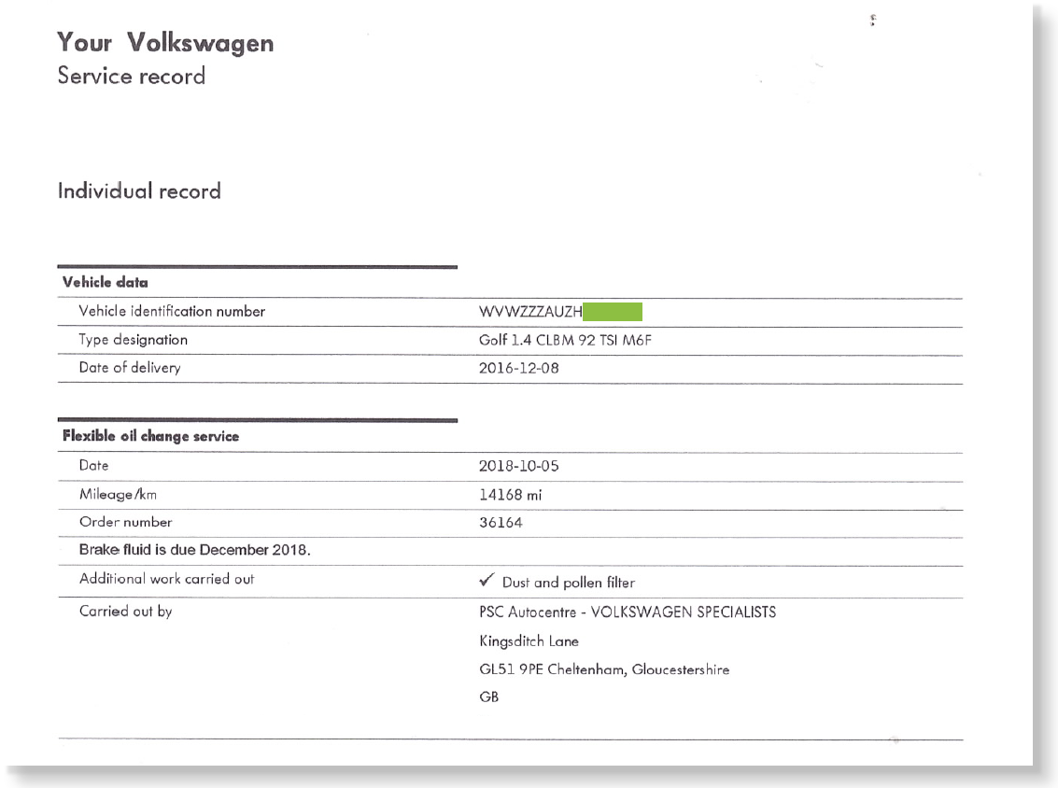The image size is (1058, 788).
Task: Click the brake fluid due December 2018 note
Action: click(x=195, y=550)
